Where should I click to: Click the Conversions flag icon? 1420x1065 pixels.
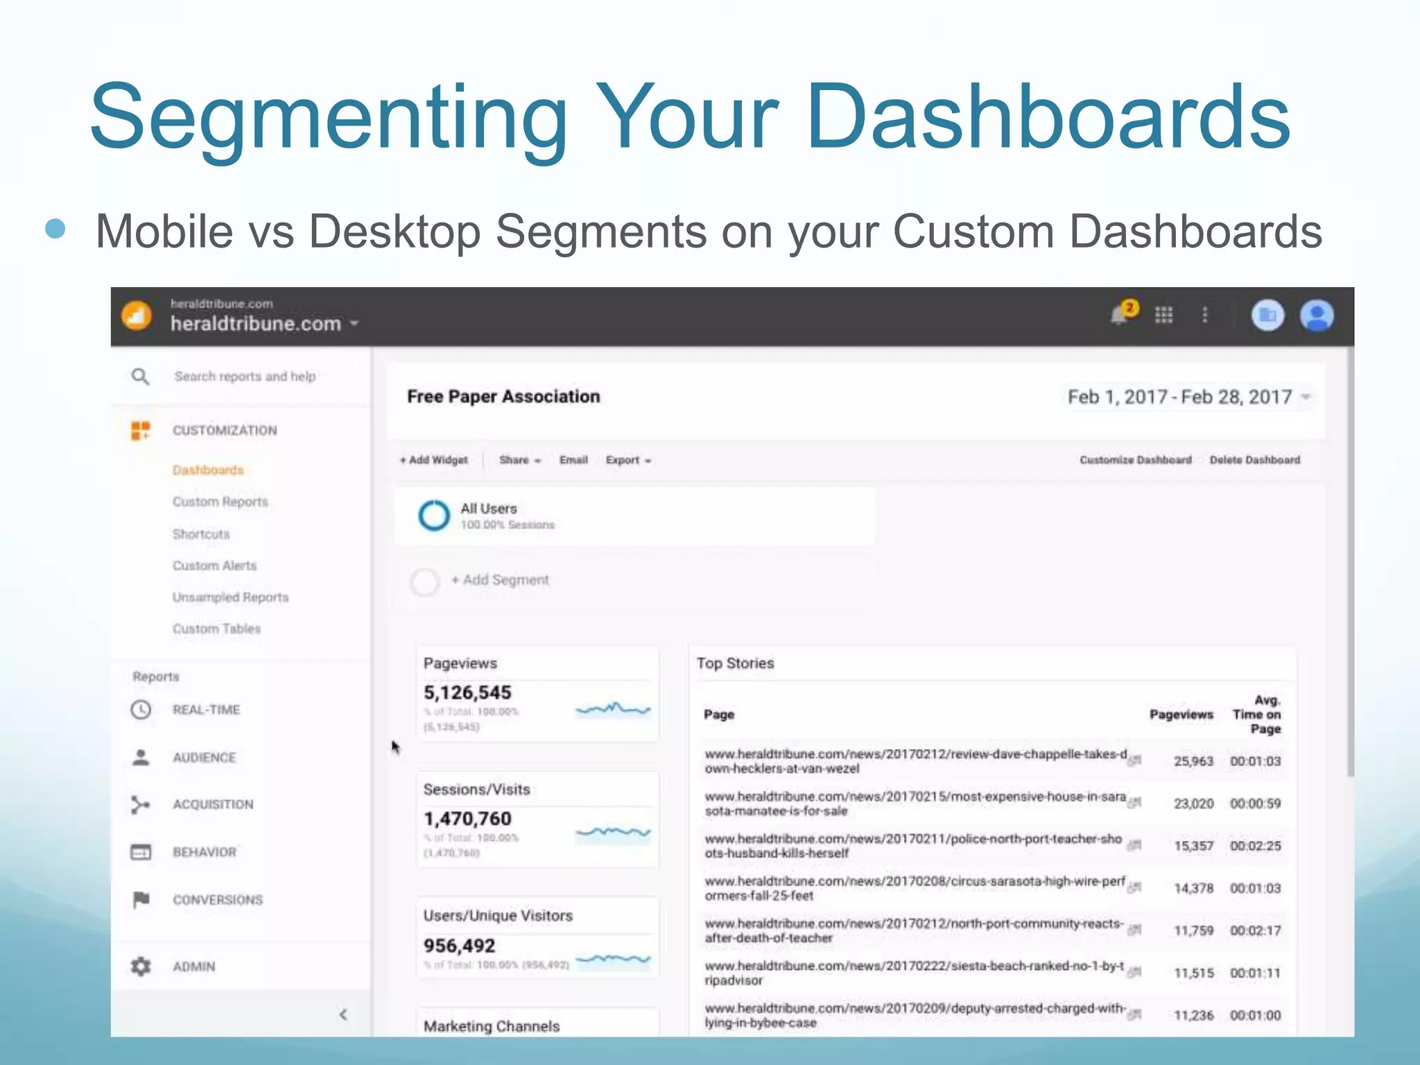coord(141,899)
